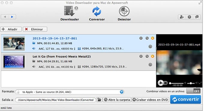
Task: Toggle Combinar videos en un archivo switch
Action: point(193,91)
